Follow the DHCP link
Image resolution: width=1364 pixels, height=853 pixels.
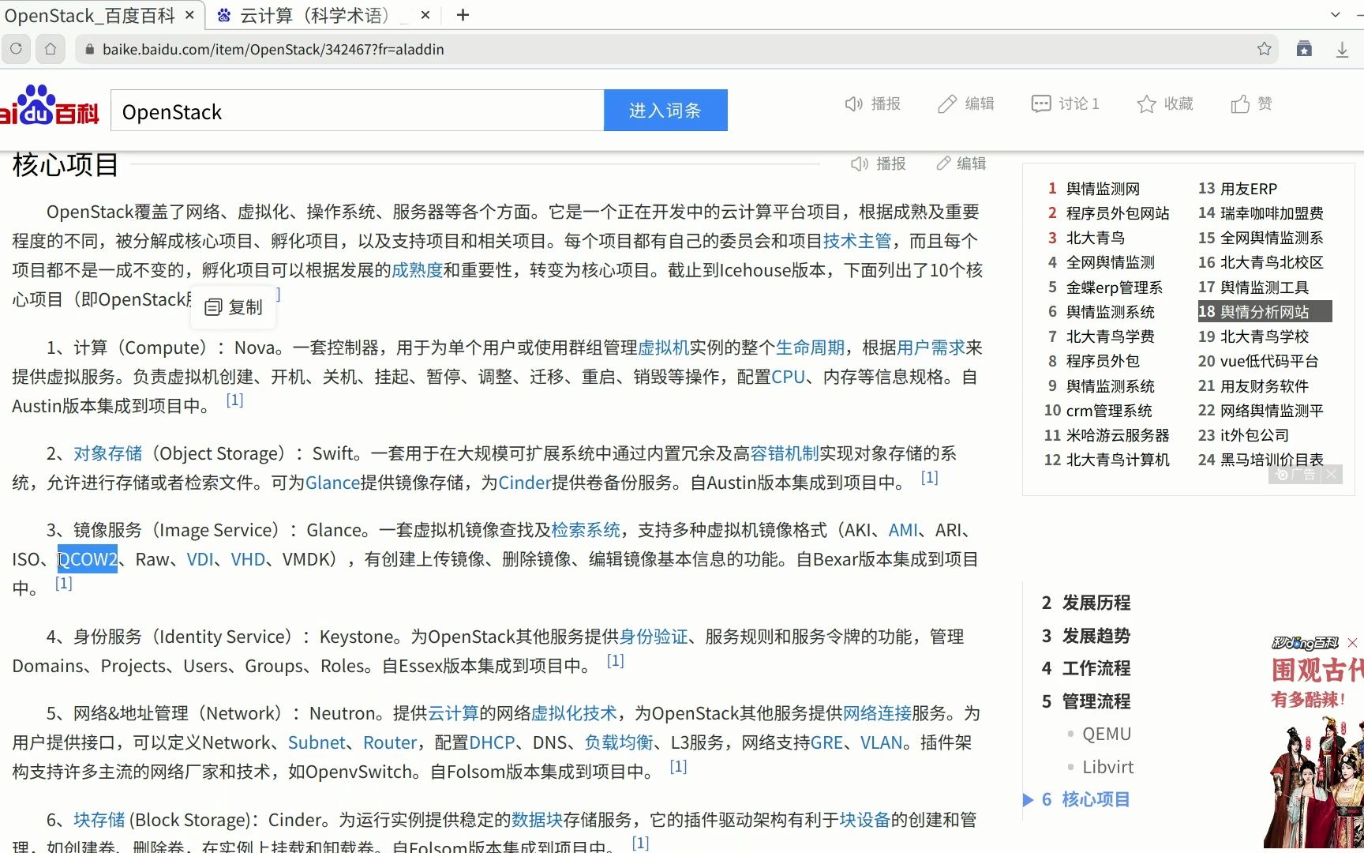coord(492,742)
